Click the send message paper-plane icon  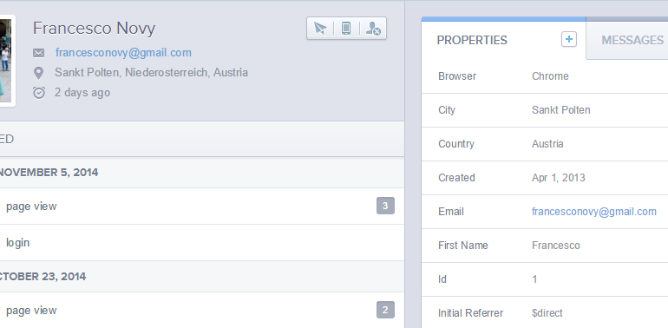coord(320,29)
